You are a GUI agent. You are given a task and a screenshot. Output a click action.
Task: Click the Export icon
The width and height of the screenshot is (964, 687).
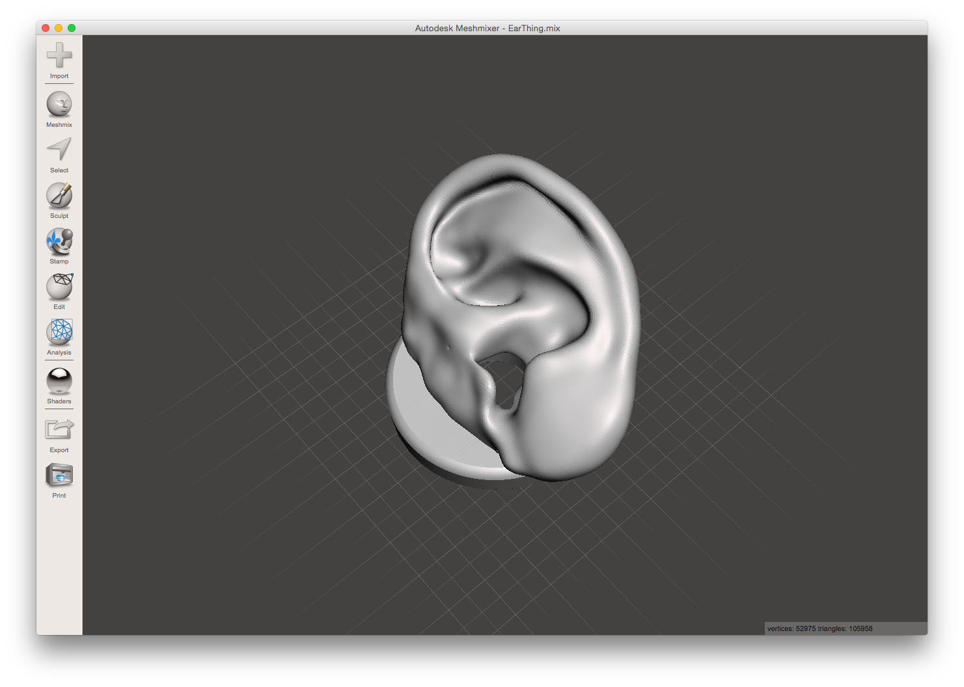pos(59,429)
